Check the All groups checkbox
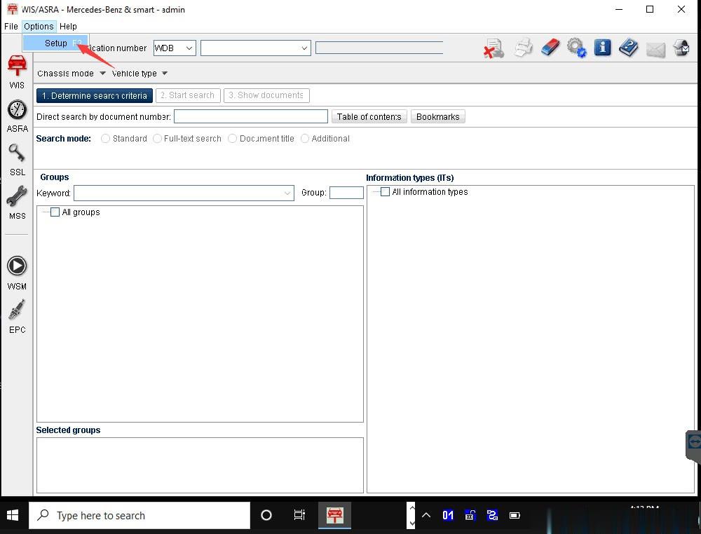The height and width of the screenshot is (534, 701). [55, 212]
